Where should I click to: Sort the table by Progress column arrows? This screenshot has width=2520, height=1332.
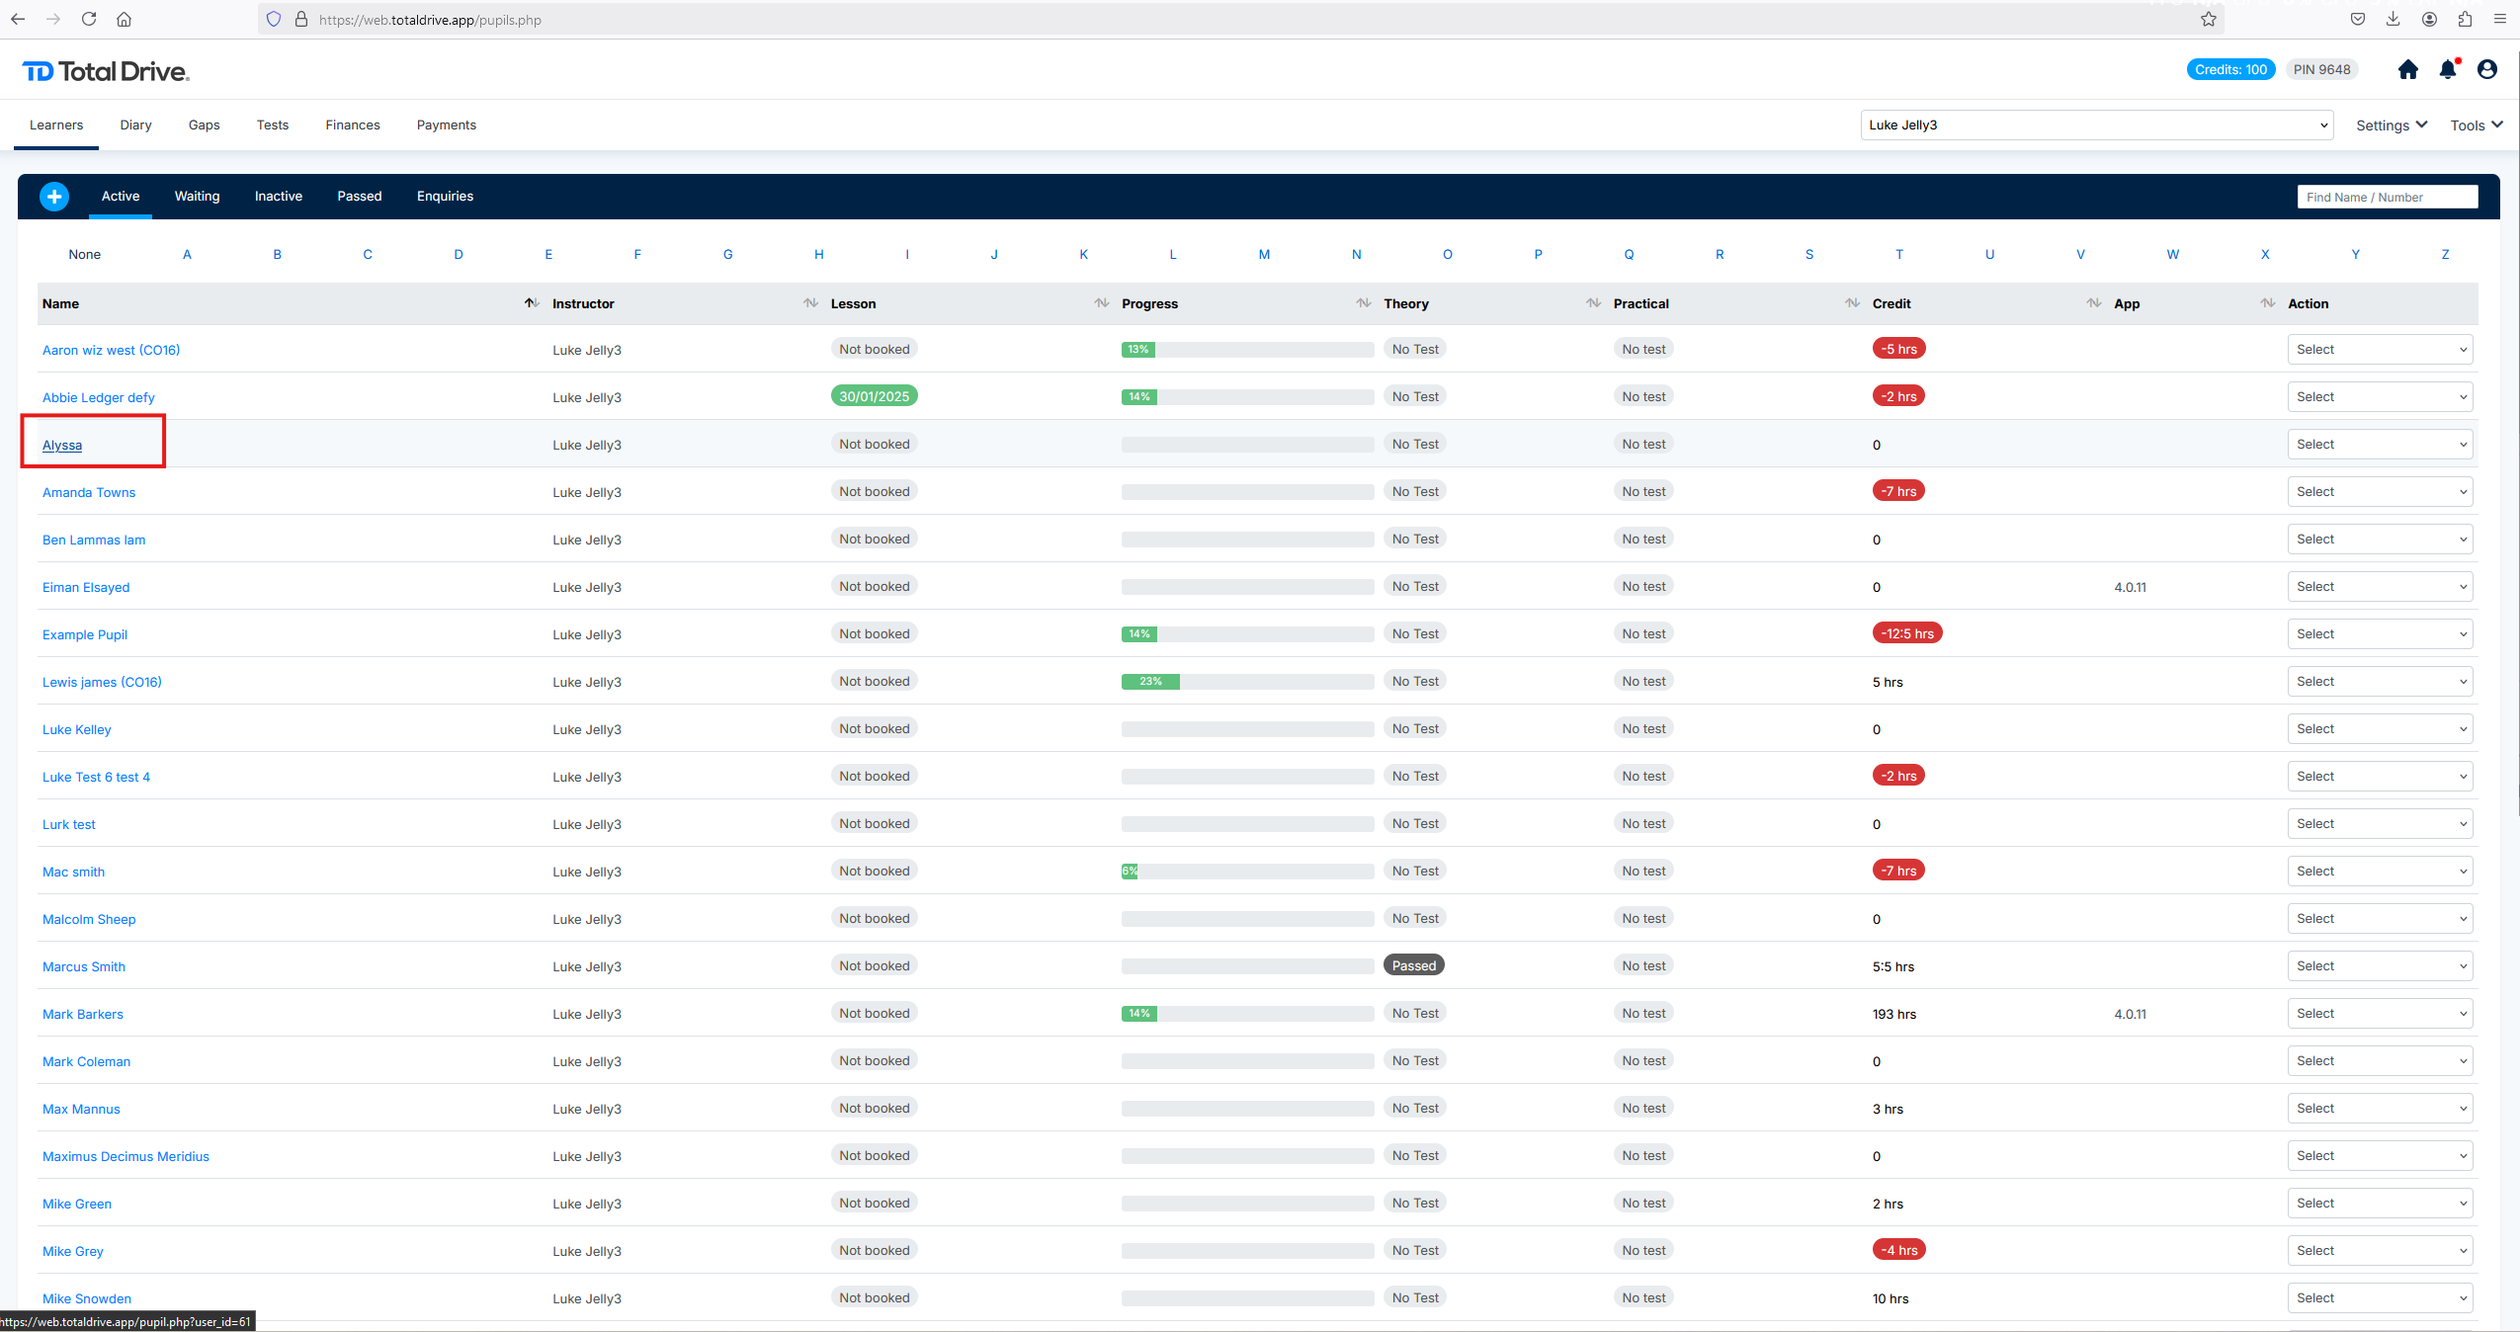(1363, 303)
